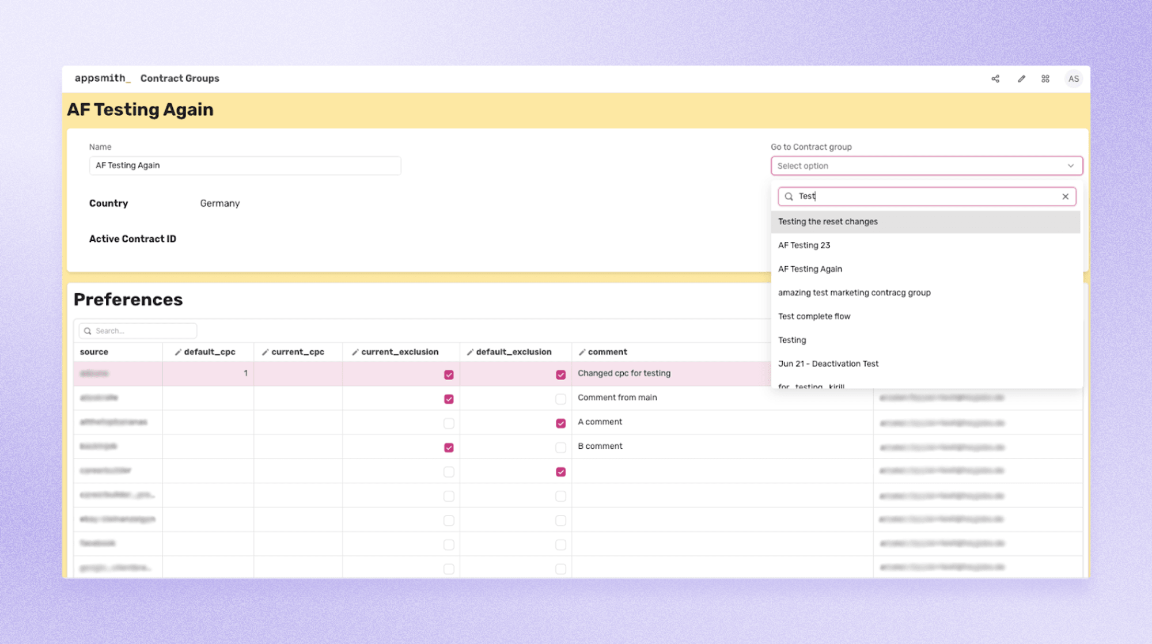Select AF Testing 23 from the dropdown list
Image resolution: width=1152 pixels, height=644 pixels.
coord(804,245)
